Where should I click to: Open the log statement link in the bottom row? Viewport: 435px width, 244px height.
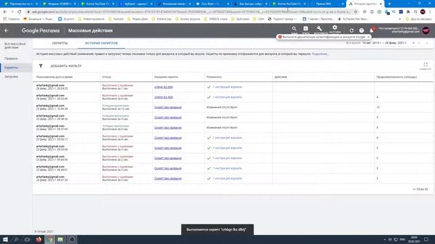click(x=227, y=178)
